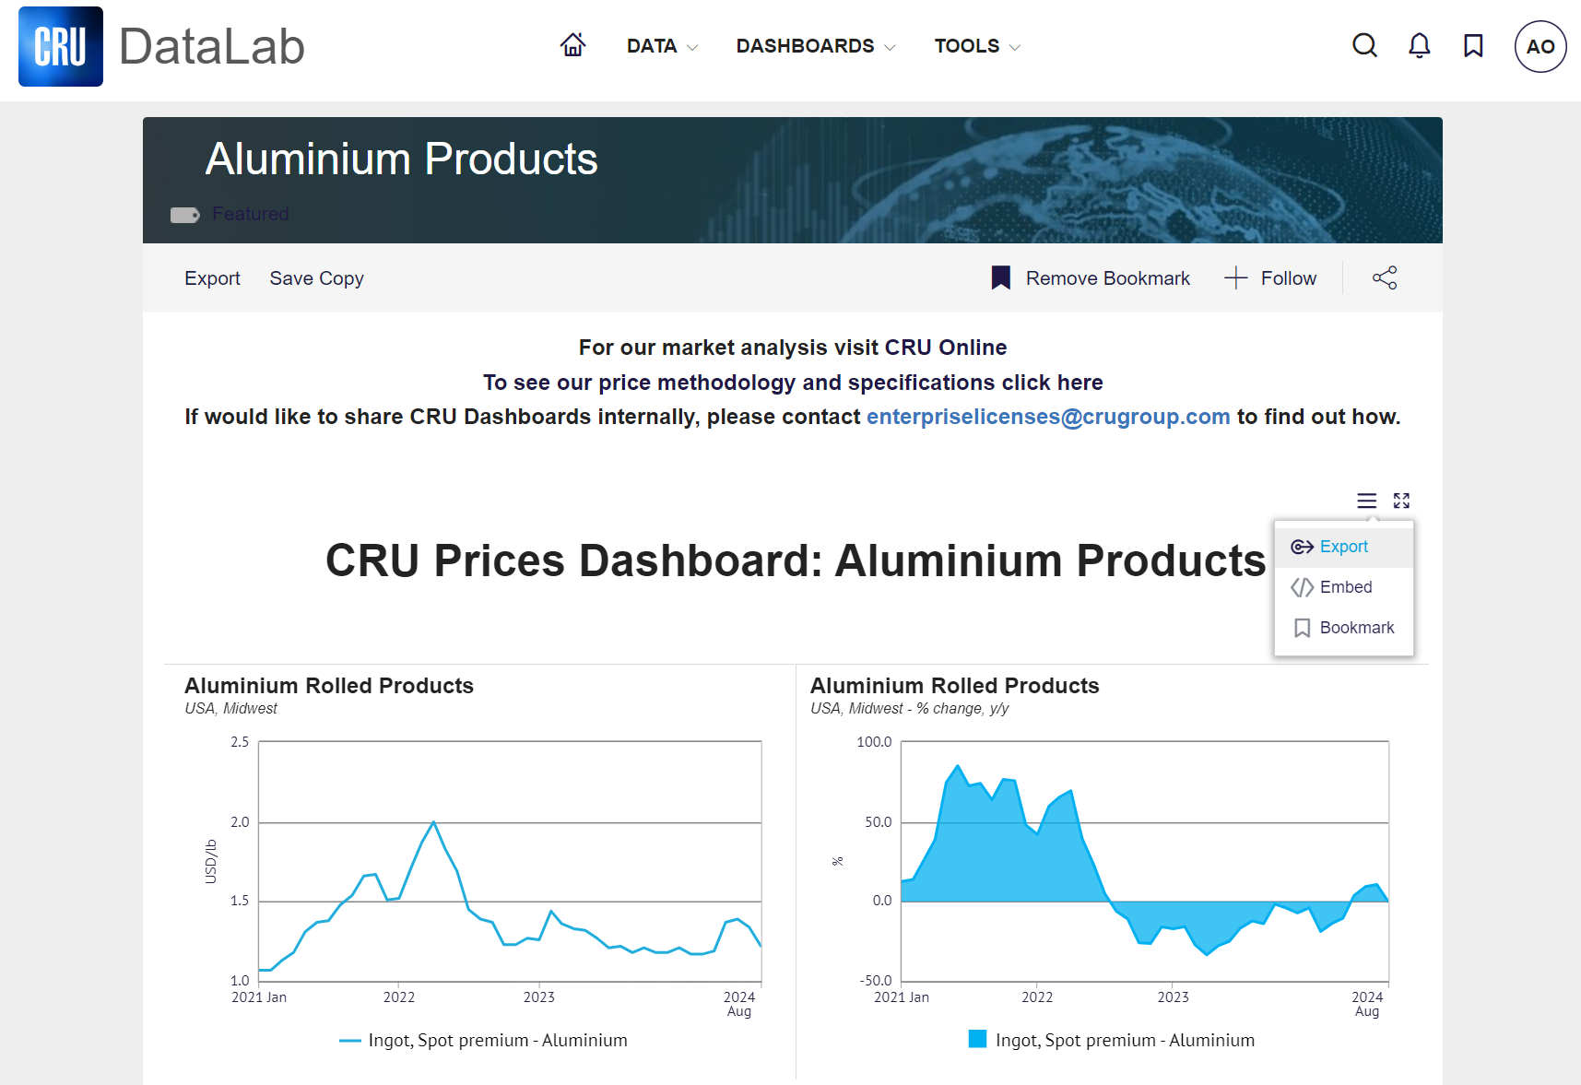Click the share icon
The width and height of the screenshot is (1581, 1085).
point(1384,278)
